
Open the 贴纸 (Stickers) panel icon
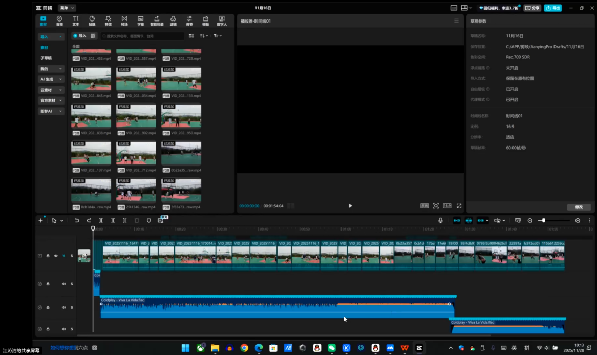[x=92, y=20]
